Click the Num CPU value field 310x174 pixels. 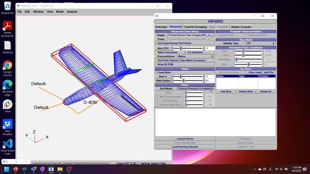[x=210, y=48]
